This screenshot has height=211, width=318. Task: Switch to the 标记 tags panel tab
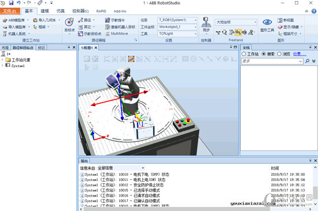click(x=42, y=47)
